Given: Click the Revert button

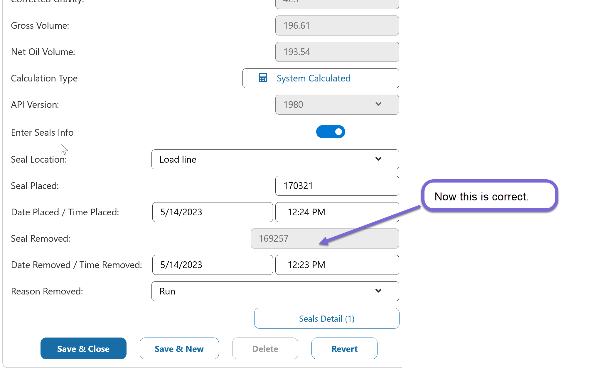Looking at the screenshot, I should point(344,349).
